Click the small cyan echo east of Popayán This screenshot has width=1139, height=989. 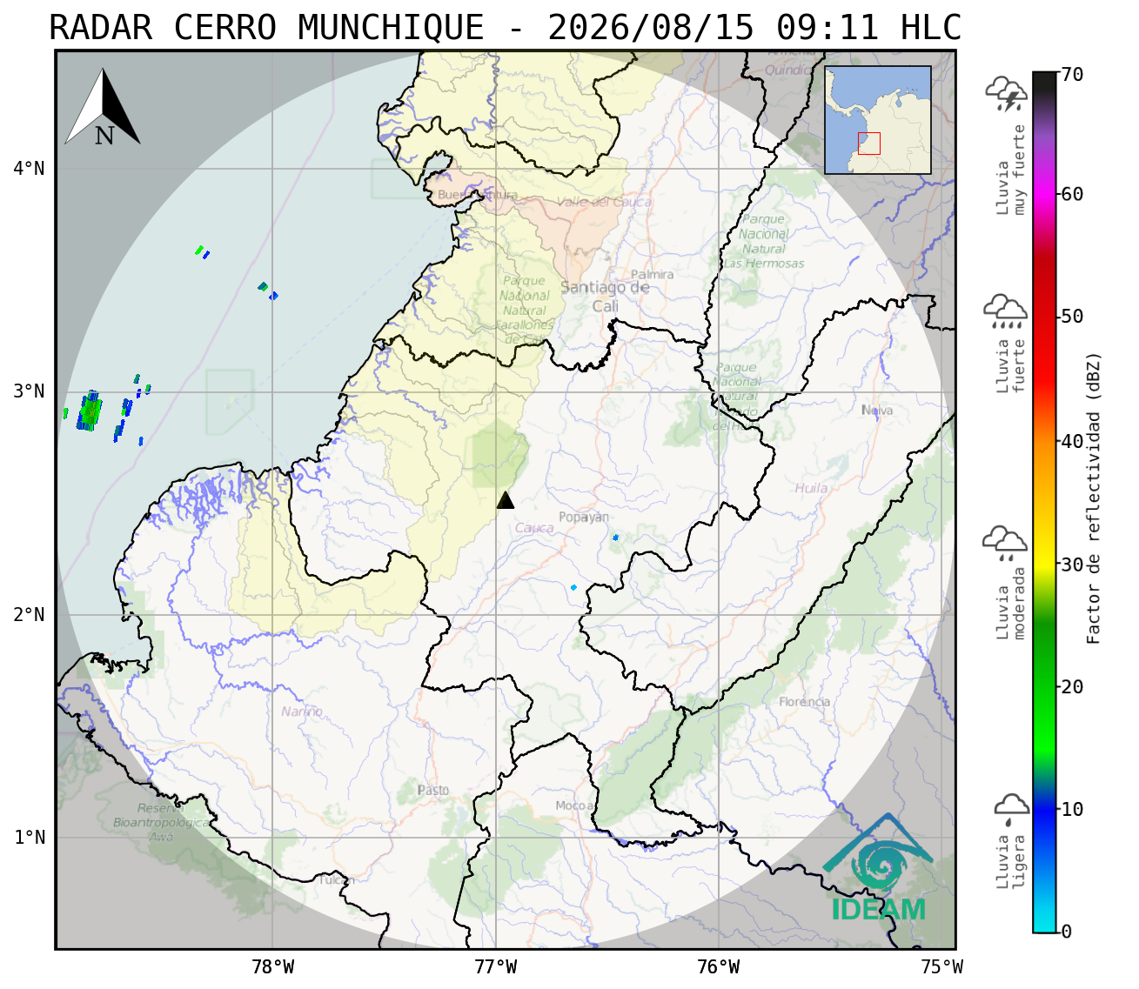[615, 538]
